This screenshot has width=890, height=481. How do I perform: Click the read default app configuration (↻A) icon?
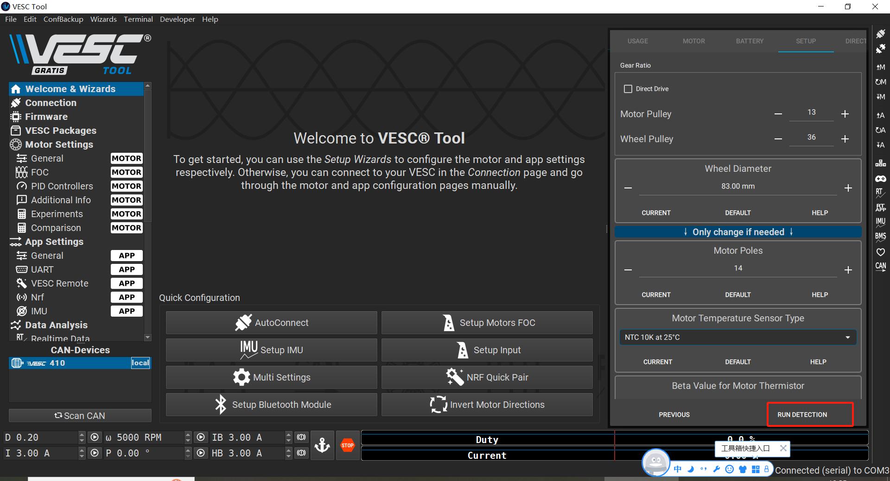pos(880,130)
